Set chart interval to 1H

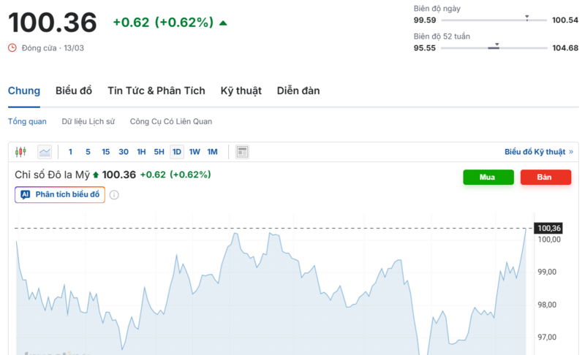tap(142, 152)
